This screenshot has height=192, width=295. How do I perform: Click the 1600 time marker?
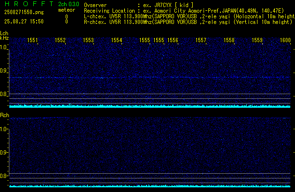point(285,40)
